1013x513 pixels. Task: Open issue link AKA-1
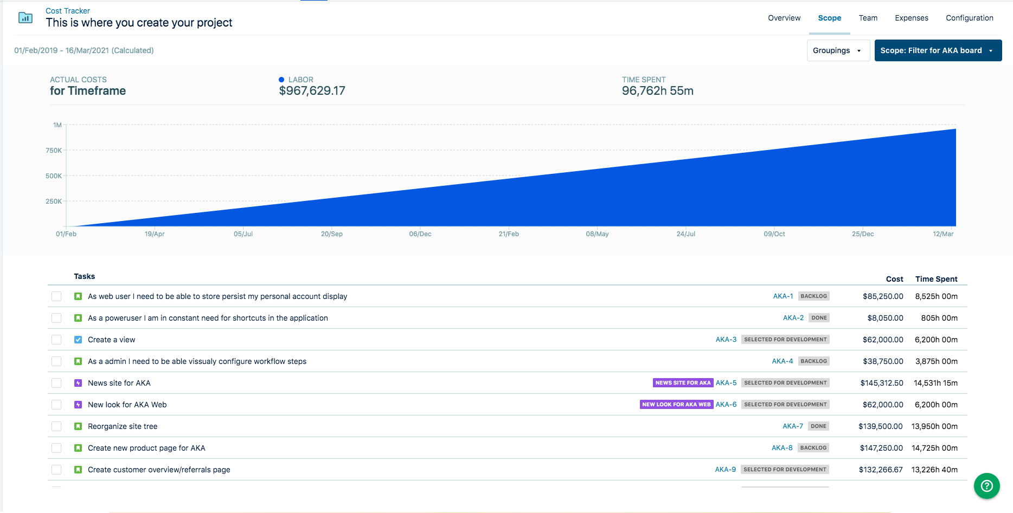783,296
